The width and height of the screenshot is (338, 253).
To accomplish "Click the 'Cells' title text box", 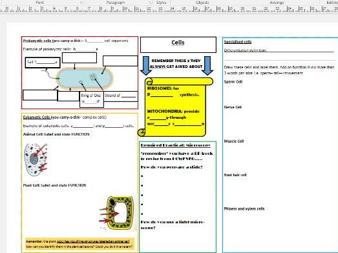I will pos(178,45).
